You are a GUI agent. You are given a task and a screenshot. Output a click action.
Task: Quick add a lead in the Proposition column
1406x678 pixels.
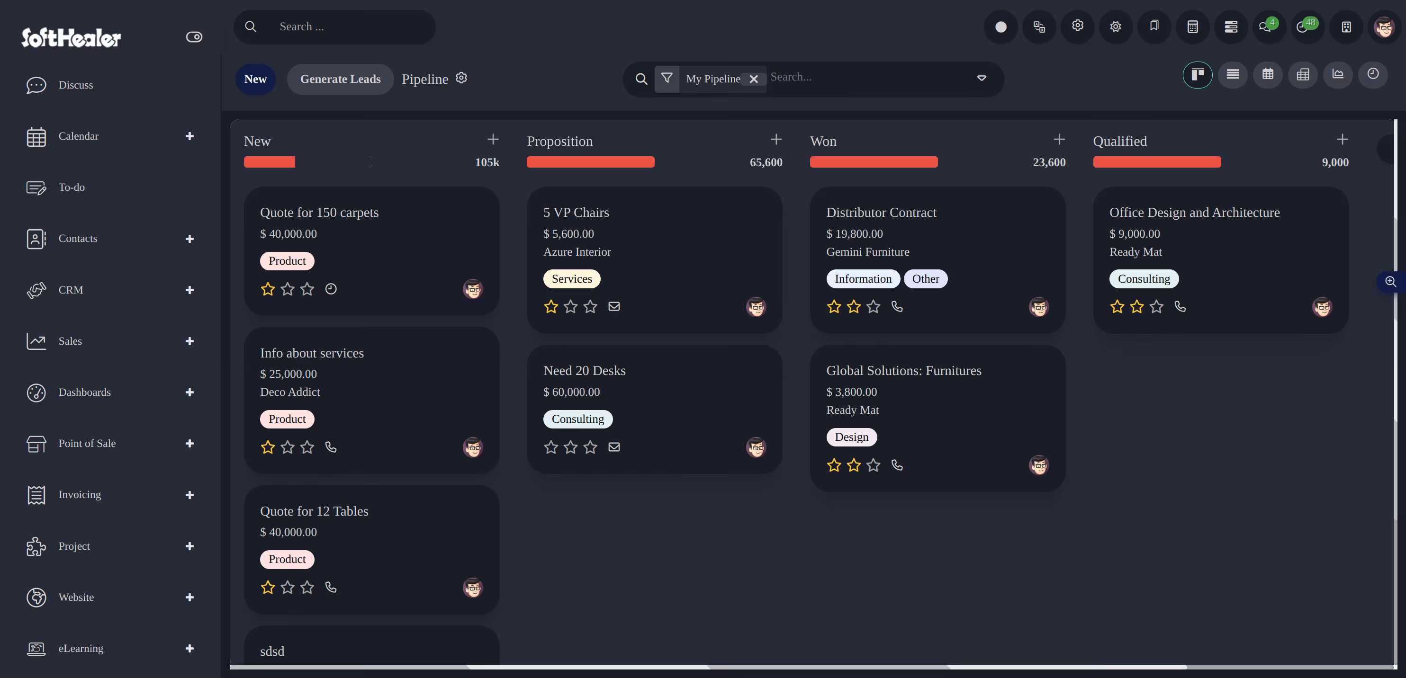point(775,140)
